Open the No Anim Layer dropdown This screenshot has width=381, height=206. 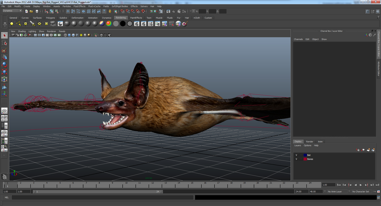336,191
